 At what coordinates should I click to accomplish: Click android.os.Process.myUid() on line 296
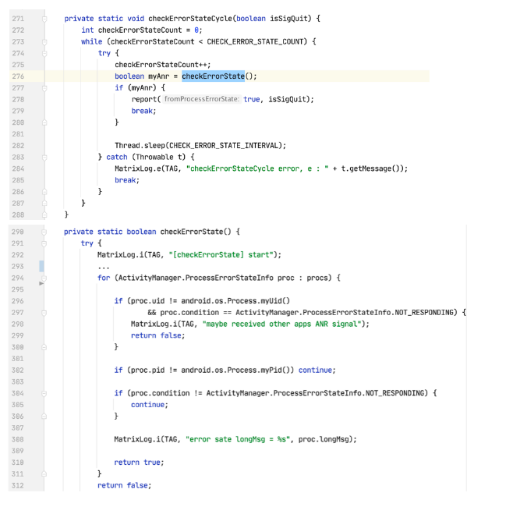(235, 301)
